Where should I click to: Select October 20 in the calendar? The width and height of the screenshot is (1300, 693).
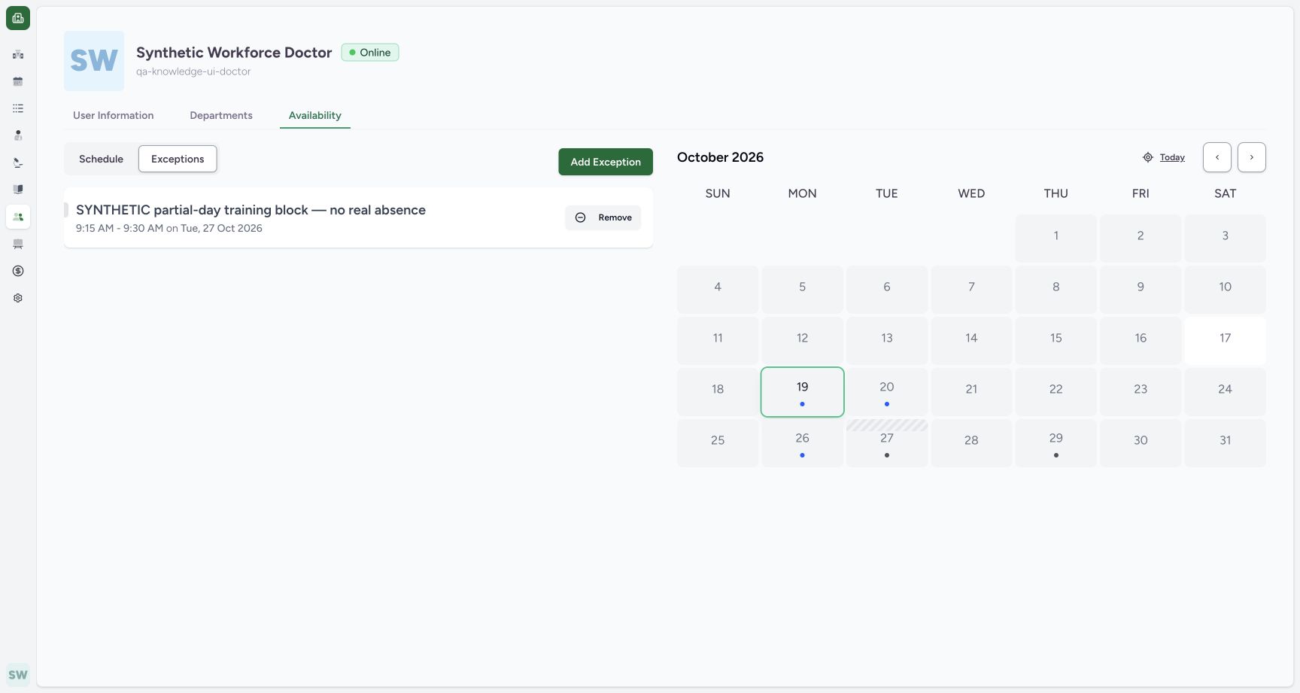point(887,392)
